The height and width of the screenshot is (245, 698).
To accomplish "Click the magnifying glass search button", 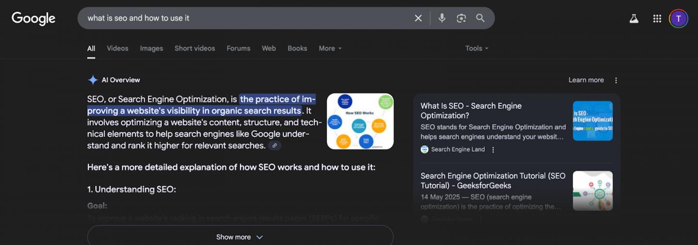I will click(480, 18).
